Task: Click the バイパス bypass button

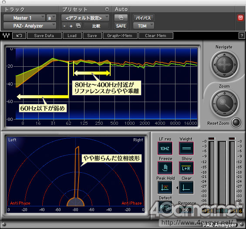Action: click(x=144, y=18)
